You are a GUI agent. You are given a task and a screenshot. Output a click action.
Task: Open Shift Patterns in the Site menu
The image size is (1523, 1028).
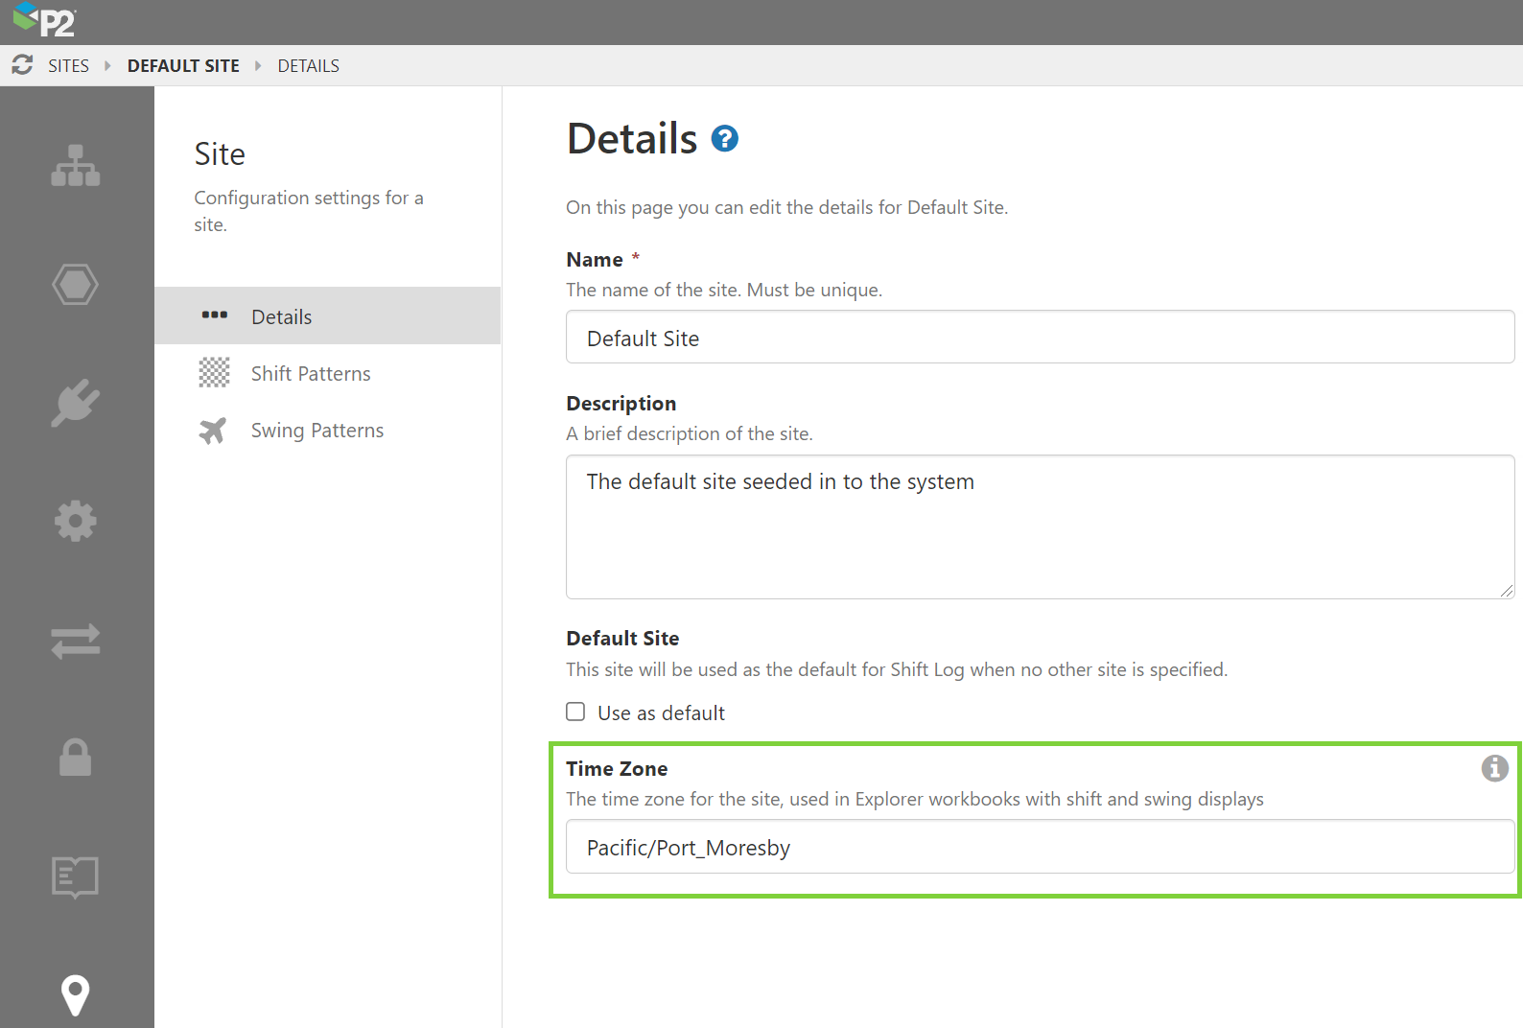click(x=311, y=374)
